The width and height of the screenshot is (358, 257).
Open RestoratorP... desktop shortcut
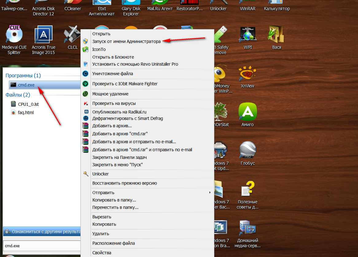pos(189,6)
